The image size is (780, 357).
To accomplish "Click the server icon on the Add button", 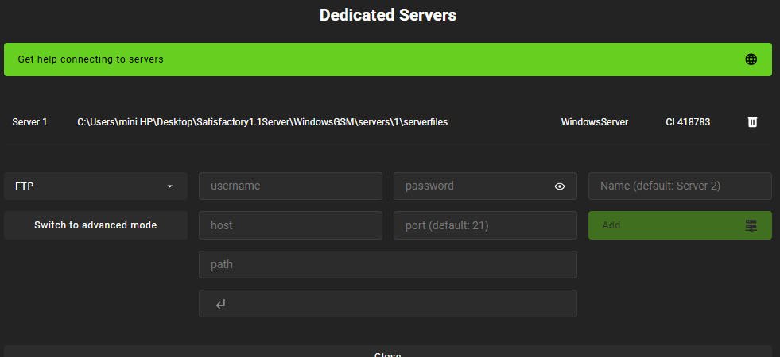I will [751, 225].
